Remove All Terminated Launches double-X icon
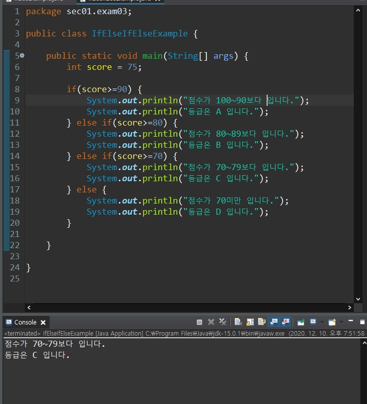The image size is (367, 404). click(x=223, y=322)
